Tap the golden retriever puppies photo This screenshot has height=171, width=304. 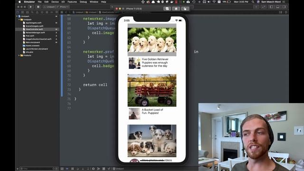pyautogui.click(x=152, y=40)
